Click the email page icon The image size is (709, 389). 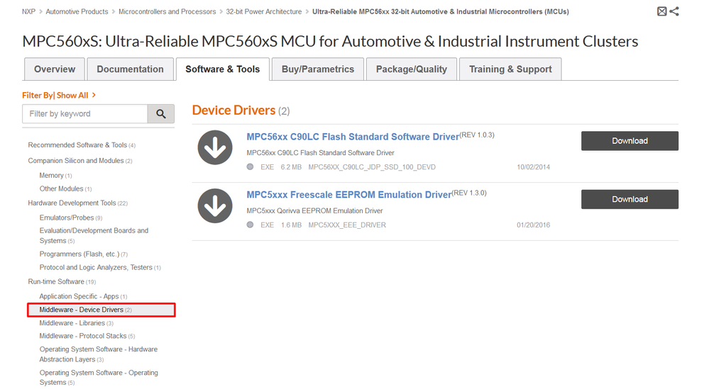click(x=661, y=11)
